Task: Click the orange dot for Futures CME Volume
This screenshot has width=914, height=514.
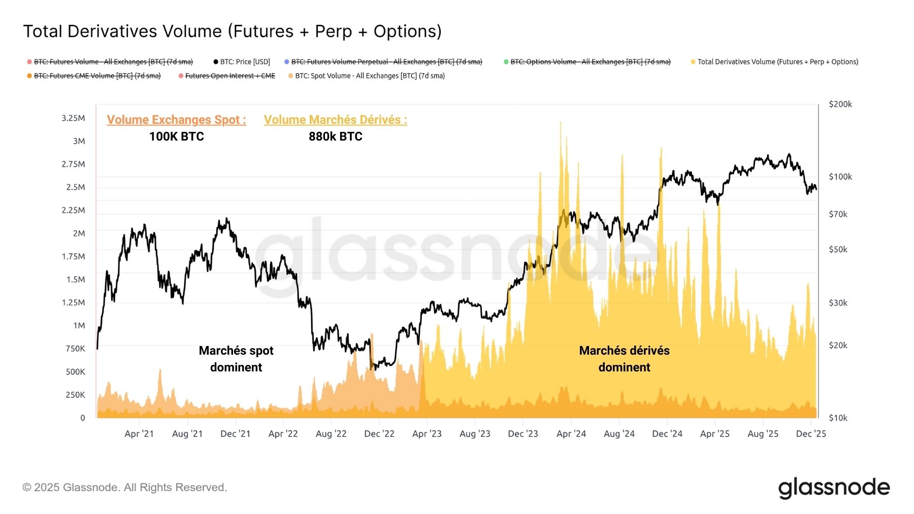Action: coord(29,76)
